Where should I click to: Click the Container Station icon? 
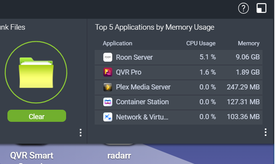click(108, 102)
